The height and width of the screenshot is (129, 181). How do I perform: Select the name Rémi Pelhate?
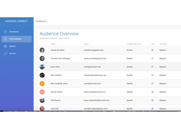pyautogui.click(x=56, y=75)
